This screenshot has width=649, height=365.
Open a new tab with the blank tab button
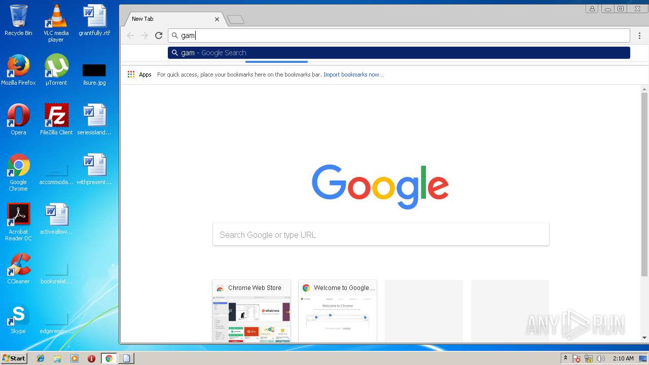[x=236, y=20]
